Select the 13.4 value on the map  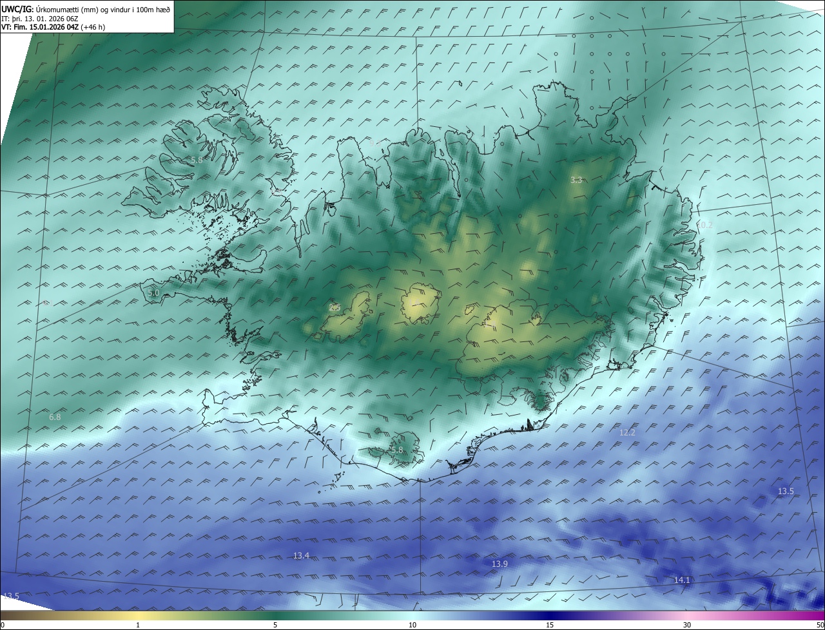[301, 555]
